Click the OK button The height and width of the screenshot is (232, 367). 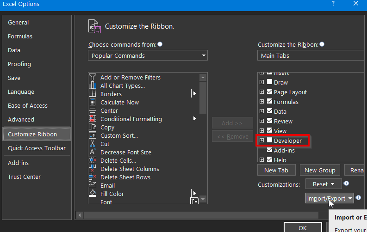(x=303, y=227)
